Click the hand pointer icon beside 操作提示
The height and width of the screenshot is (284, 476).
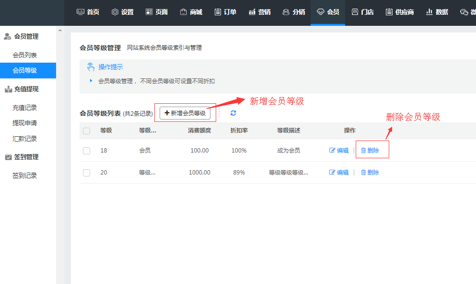(91, 67)
